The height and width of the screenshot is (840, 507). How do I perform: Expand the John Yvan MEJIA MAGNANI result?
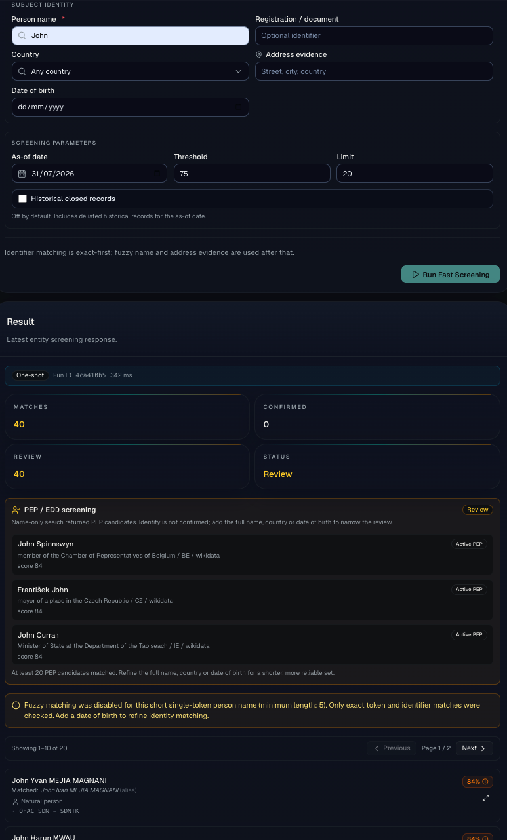[485, 797]
